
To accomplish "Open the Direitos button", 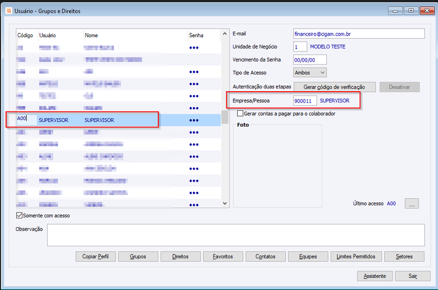I will [x=181, y=256].
